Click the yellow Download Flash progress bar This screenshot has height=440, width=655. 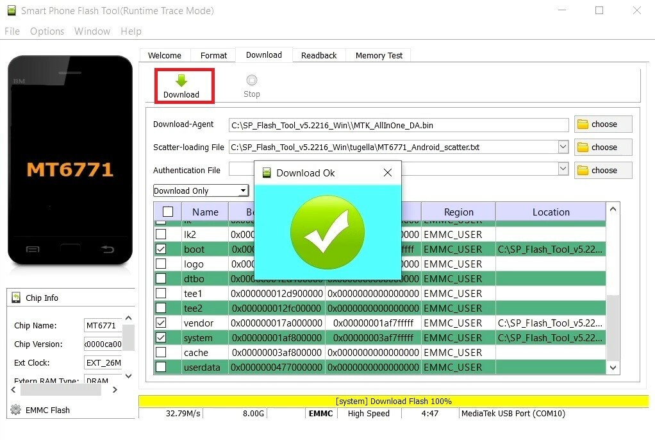(x=393, y=401)
